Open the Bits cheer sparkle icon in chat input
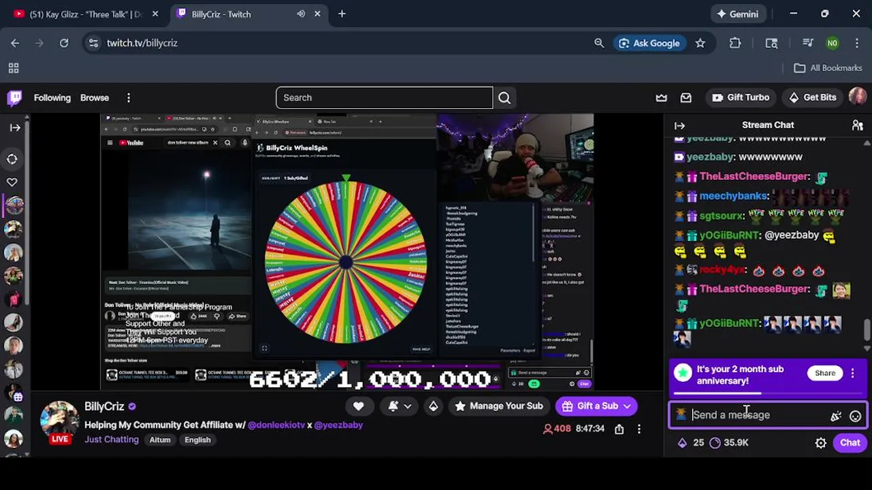The width and height of the screenshot is (872, 490). 836,416
